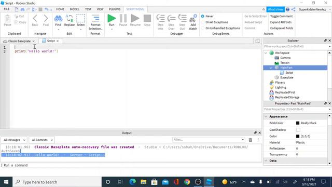Screen dimensions: 332x187
Task: Click the Select tool icon
Action: click(x=81, y=19)
